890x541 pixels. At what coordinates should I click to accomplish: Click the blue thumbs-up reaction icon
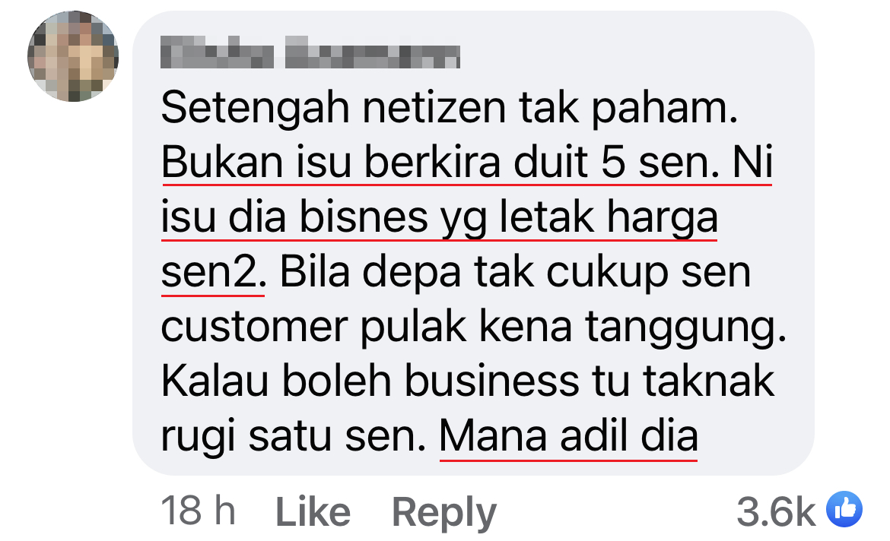(x=844, y=508)
